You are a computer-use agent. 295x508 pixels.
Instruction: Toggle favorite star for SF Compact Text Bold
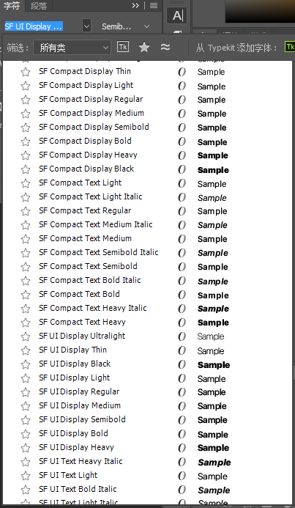click(26, 295)
